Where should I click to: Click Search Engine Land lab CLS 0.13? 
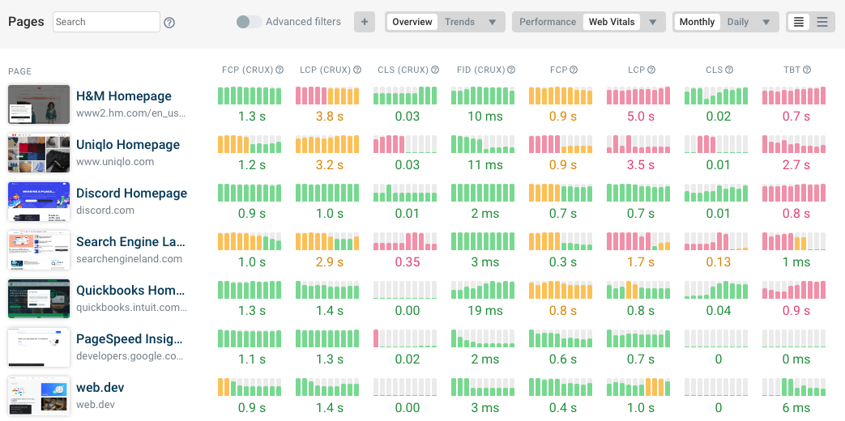(x=718, y=262)
